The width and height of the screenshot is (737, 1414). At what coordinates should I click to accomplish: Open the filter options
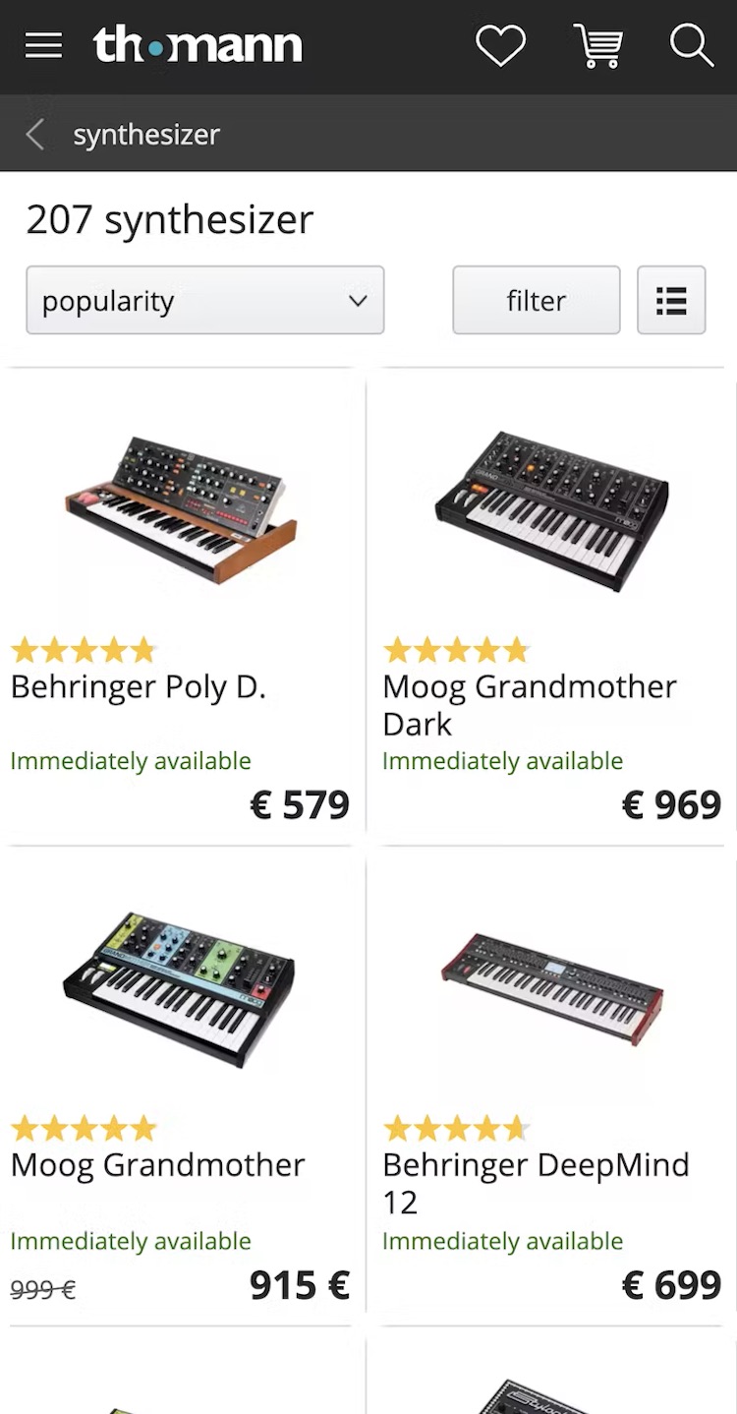[536, 300]
